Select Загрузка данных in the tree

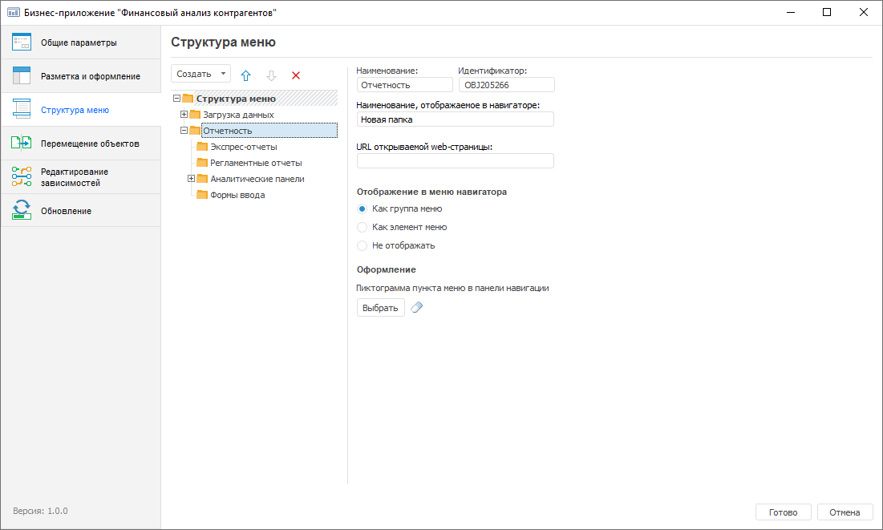point(238,115)
